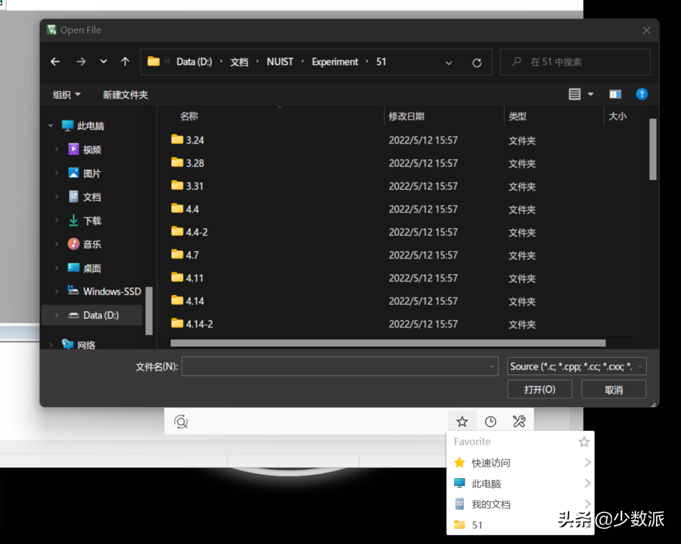Open the wrench tools icon
The width and height of the screenshot is (681, 544).
coord(519,421)
